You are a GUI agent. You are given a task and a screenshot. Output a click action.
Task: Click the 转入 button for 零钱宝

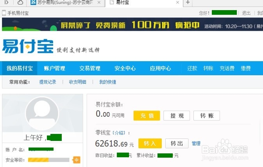point(150,143)
